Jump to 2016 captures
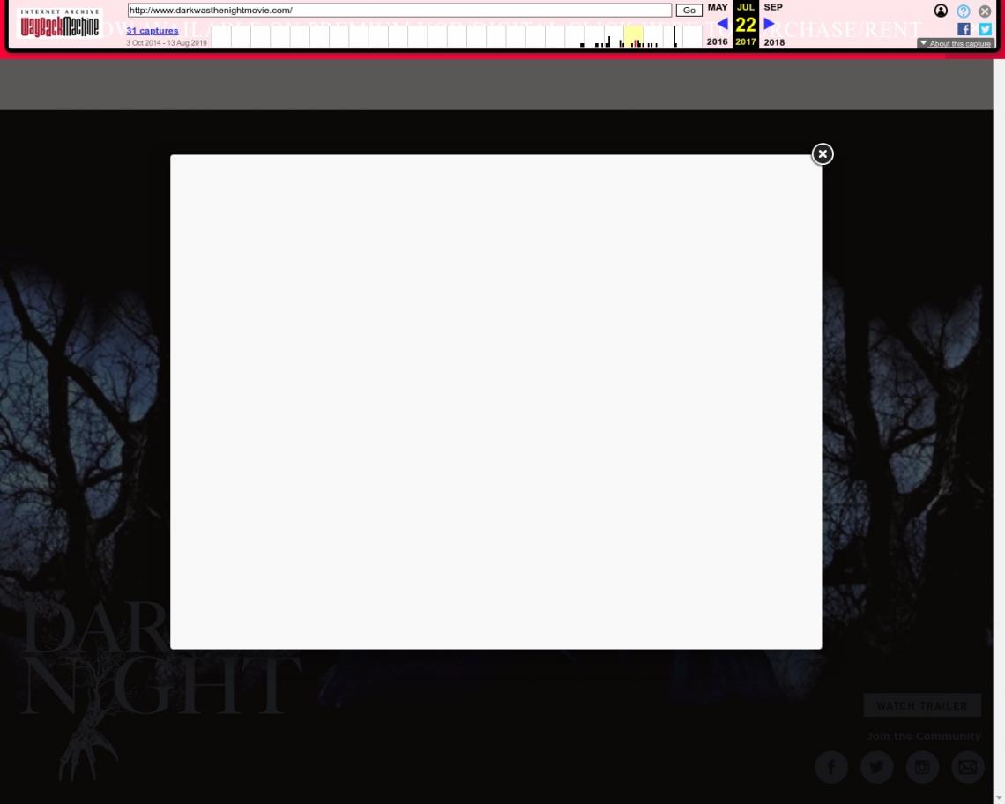The image size is (1005, 804). coord(718,41)
